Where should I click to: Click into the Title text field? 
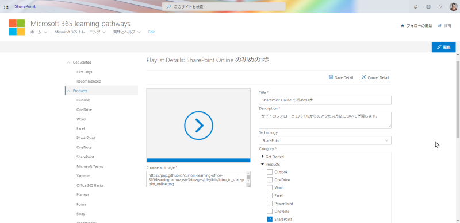click(325, 100)
